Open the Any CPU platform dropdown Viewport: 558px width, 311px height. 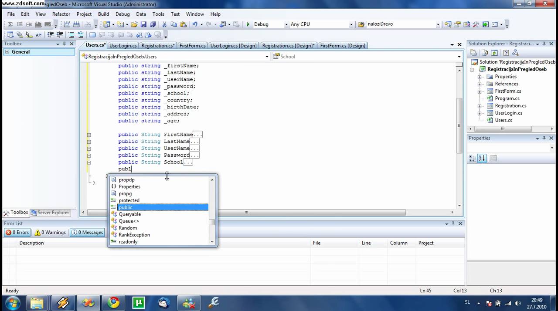point(351,24)
